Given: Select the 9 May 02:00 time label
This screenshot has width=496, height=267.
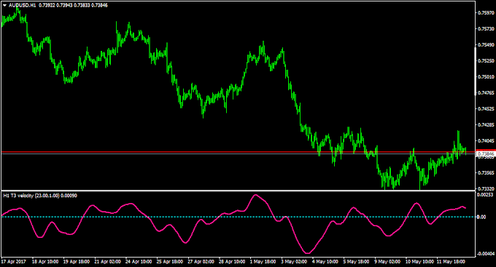Looking at the screenshot, I should (387, 262).
